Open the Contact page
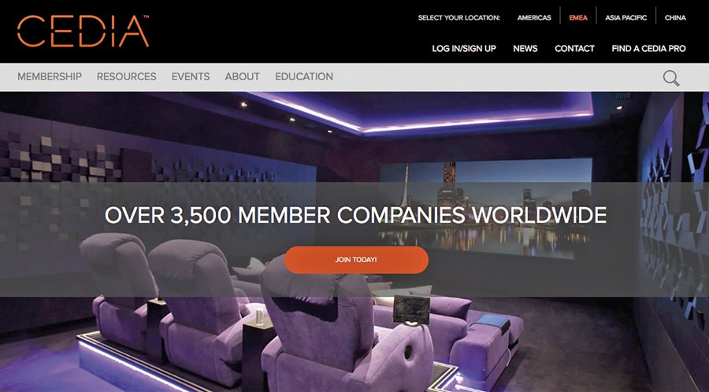This screenshot has height=392, width=709. click(575, 48)
